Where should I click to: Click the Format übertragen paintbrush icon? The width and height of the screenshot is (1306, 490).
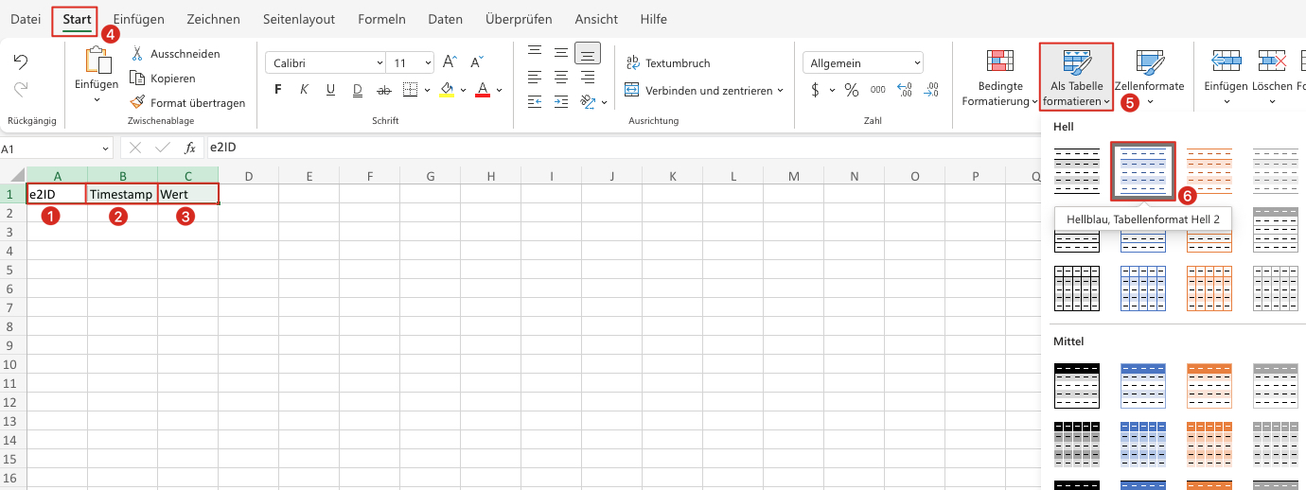tap(137, 103)
